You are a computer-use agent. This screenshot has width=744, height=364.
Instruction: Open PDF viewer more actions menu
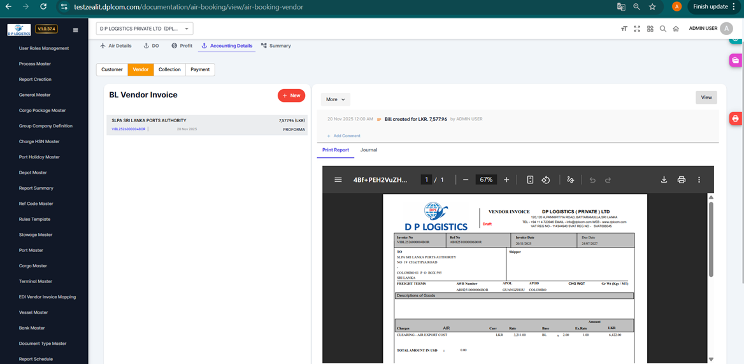pos(699,180)
